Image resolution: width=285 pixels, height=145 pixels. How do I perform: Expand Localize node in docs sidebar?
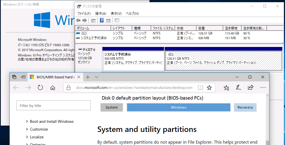[x=27, y=137]
